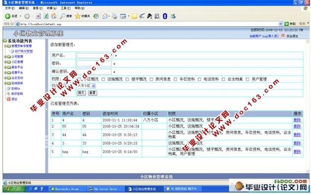
Task: Tick the 楼宇概况 permission checkbox
Action: point(127,79)
